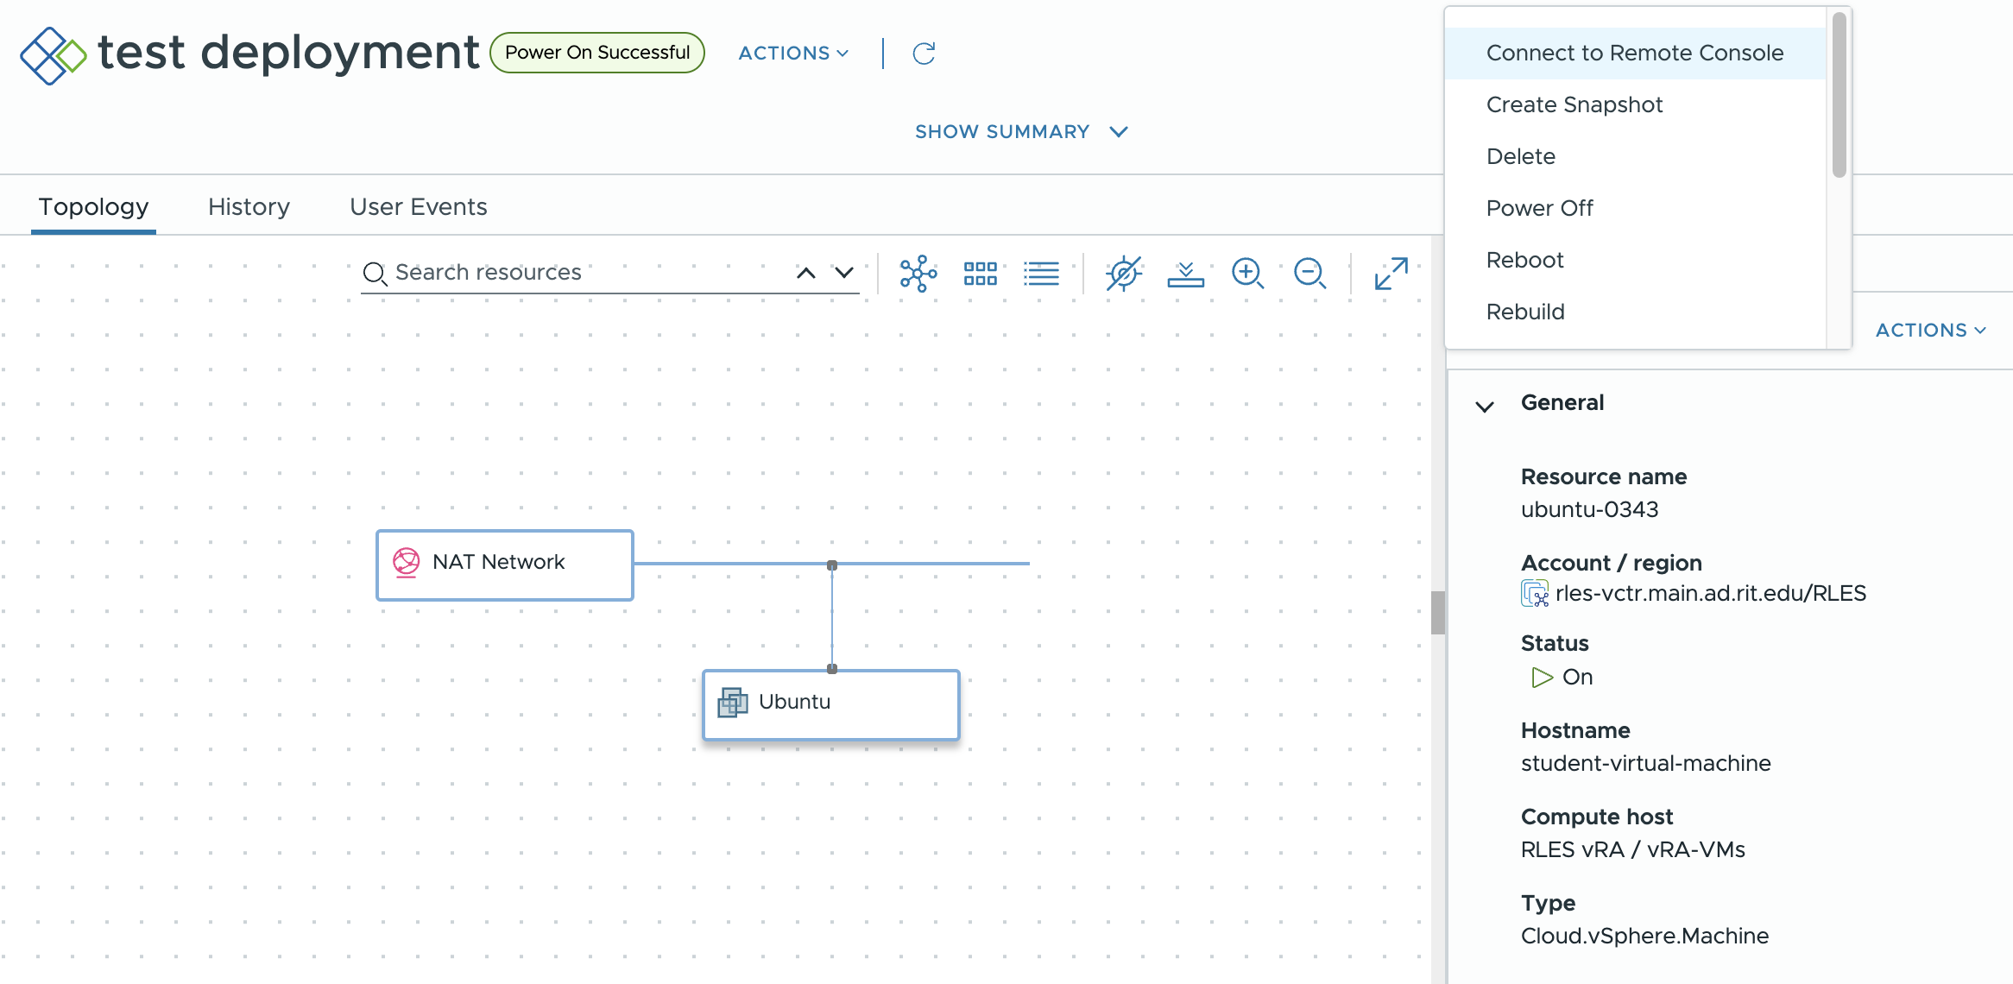Switch to the History tab
Image resolution: width=2013 pixels, height=984 pixels.
coord(248,206)
